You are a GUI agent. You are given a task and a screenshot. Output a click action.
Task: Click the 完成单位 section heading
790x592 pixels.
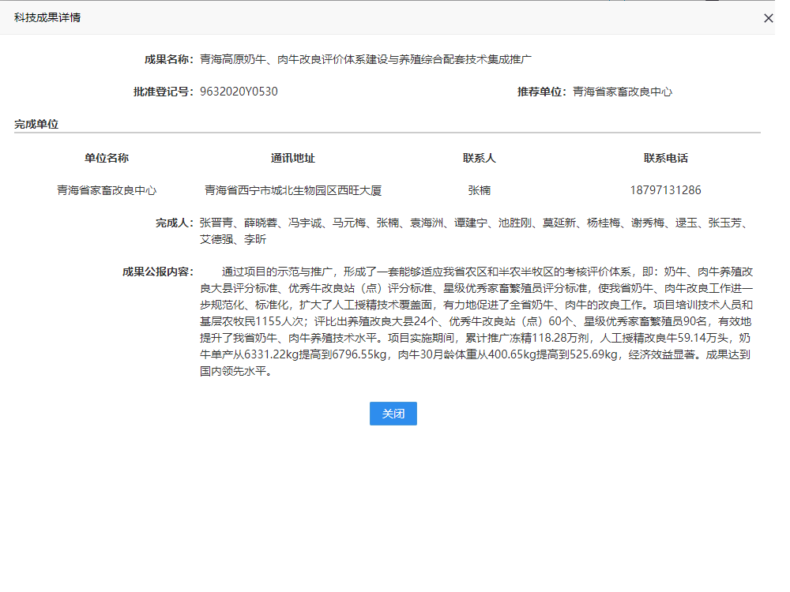36,124
